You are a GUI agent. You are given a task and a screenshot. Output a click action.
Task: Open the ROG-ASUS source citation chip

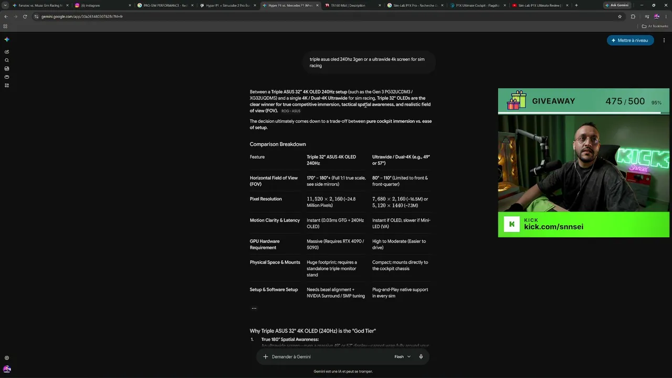coord(291,111)
